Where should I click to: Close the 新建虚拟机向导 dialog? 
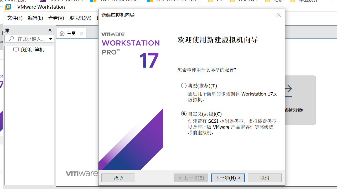(279, 15)
